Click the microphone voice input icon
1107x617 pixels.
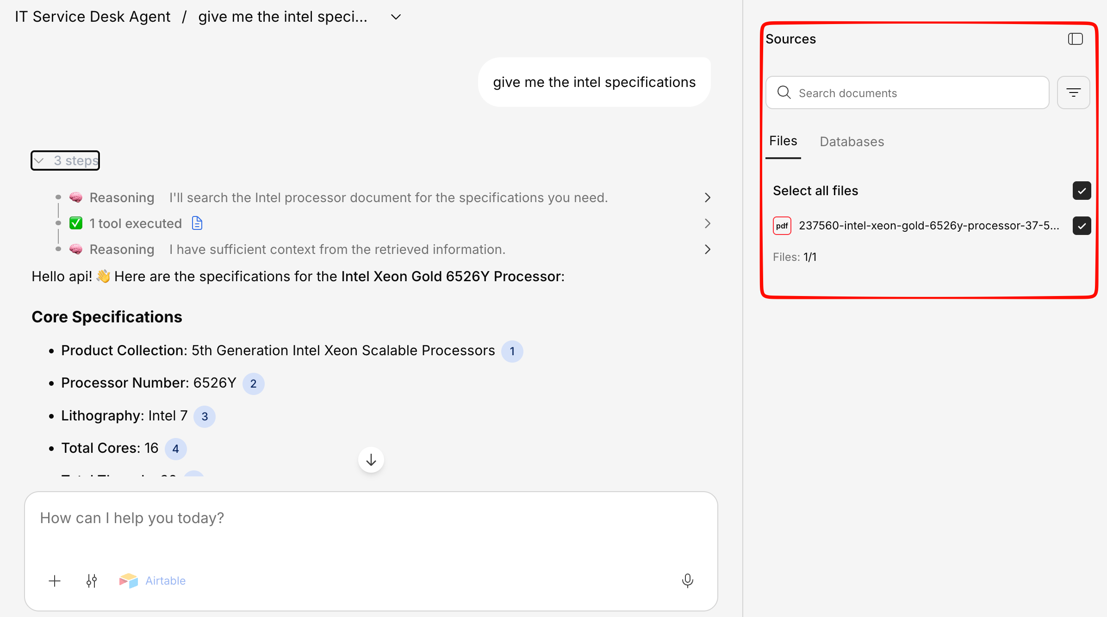pos(687,580)
